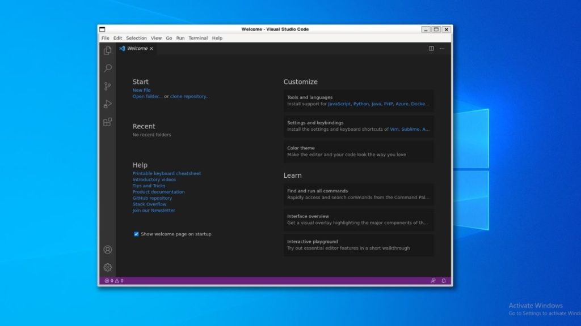Open the Run and Debug view

(107, 104)
